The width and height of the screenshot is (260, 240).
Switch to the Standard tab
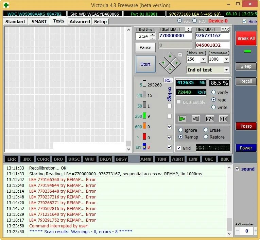point(15,21)
